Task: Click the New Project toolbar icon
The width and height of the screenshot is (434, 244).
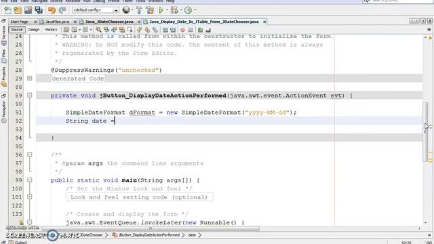Action: point(18,10)
